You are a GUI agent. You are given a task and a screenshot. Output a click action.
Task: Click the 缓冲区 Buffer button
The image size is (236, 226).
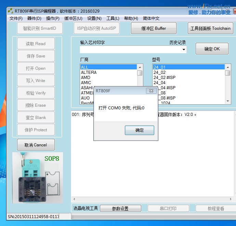[154, 28]
